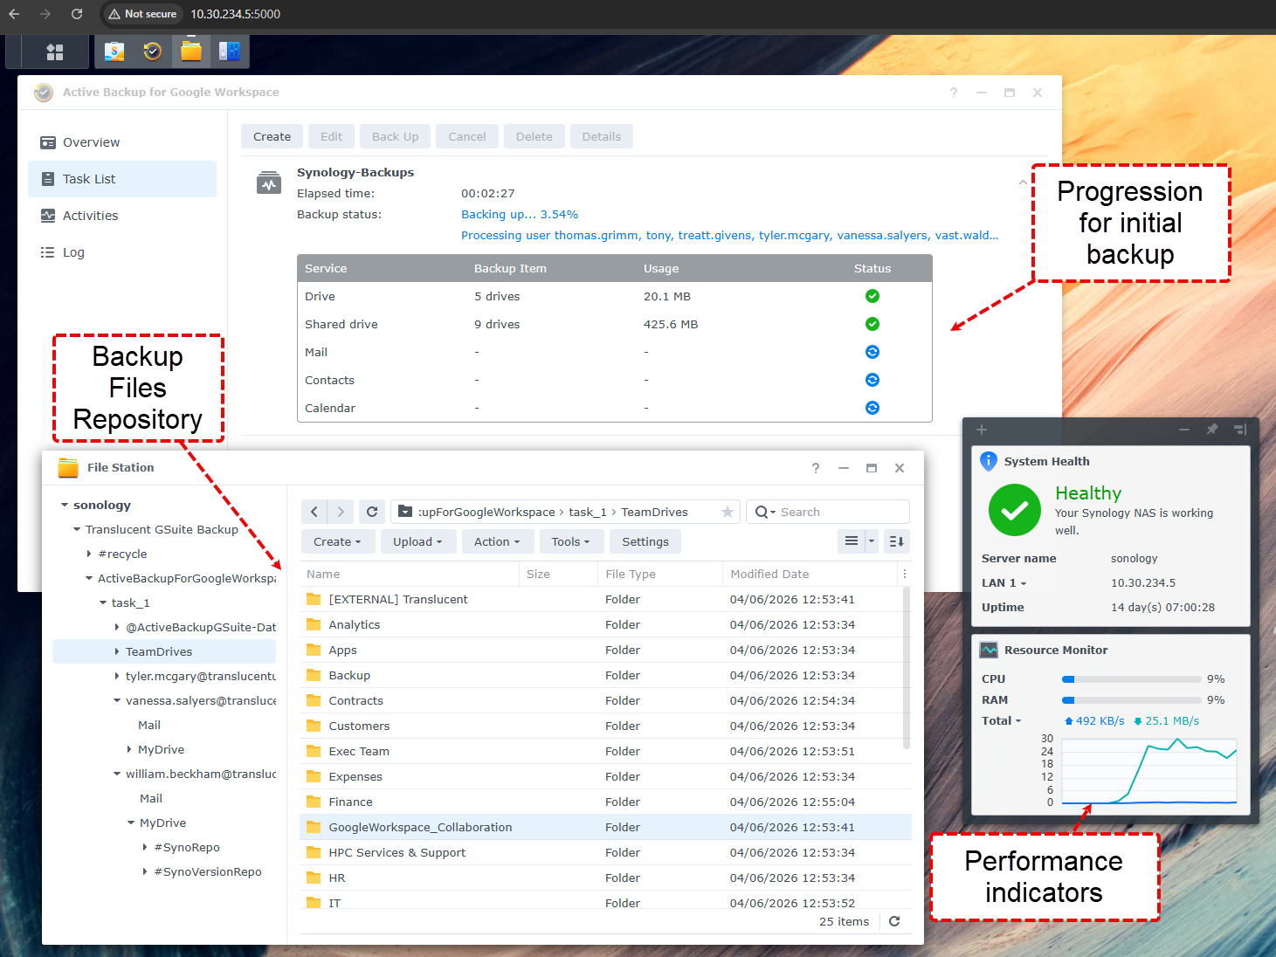Open the Active Backup for Google Workspace taskbar icon
Image resolution: width=1276 pixels, height=957 pixels.
point(153,52)
